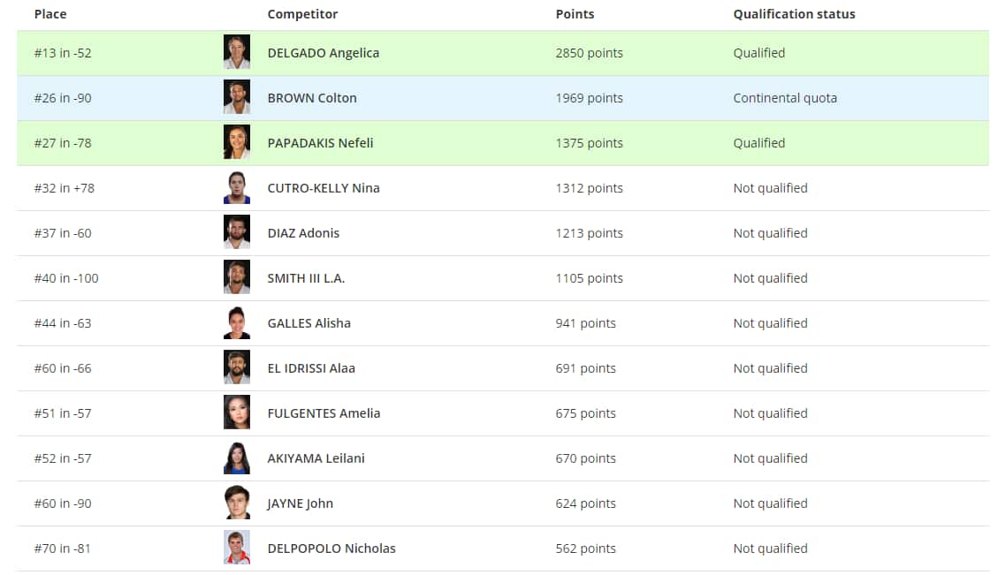Click BROWN Colton's profile photo

(x=237, y=98)
